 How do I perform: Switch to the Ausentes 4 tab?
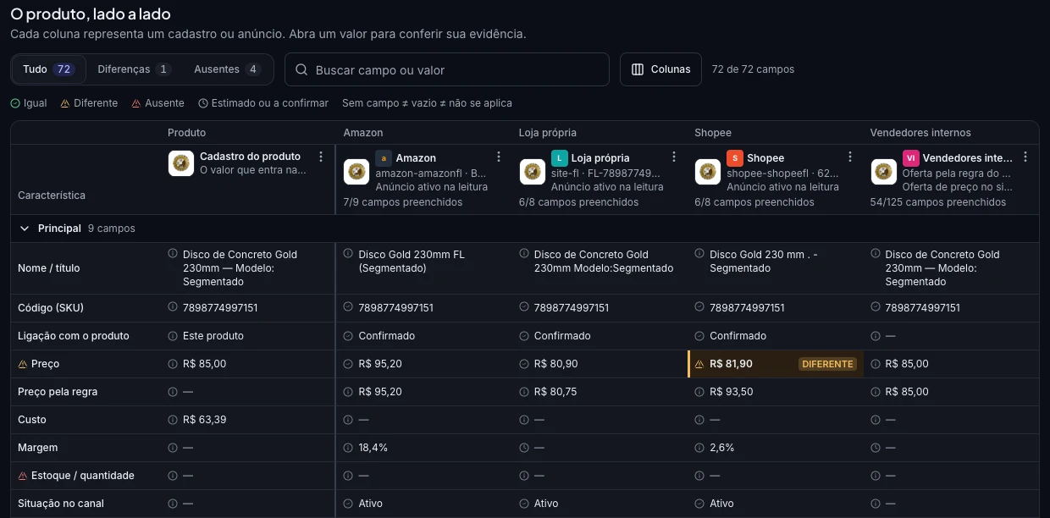pos(226,69)
